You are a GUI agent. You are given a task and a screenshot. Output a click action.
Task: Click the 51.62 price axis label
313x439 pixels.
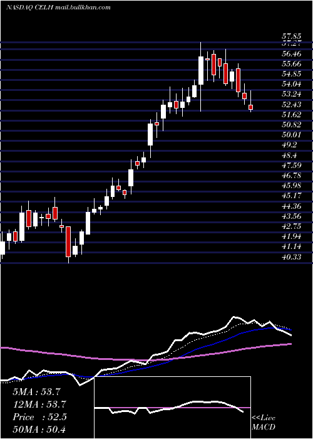(291, 115)
